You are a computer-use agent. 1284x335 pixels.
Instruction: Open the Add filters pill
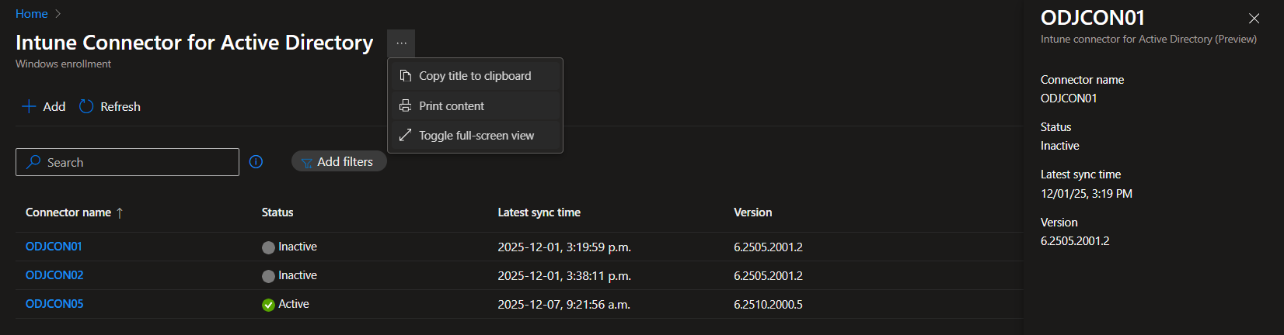339,161
